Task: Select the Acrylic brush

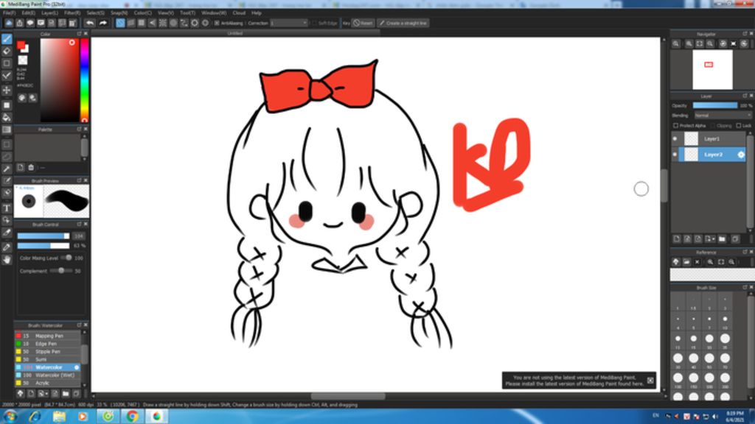Action: (x=47, y=383)
